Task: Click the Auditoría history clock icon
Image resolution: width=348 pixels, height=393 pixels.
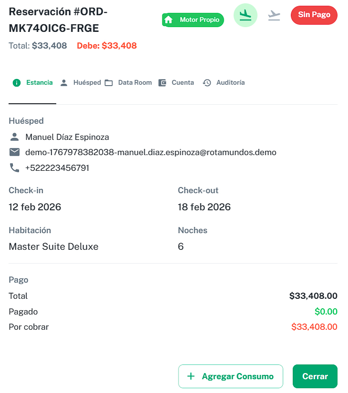Action: [207, 82]
